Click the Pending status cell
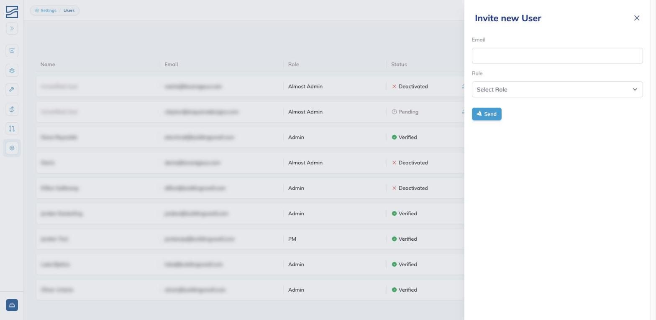Screen dimensions: 656x320 click(x=405, y=112)
